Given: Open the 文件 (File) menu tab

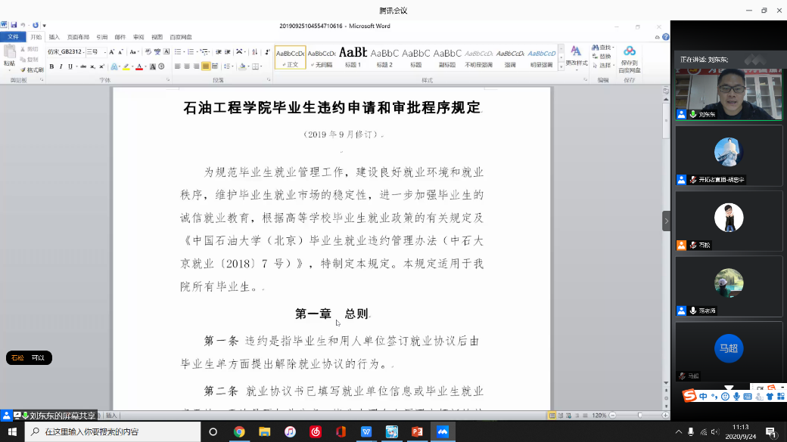Looking at the screenshot, I should [13, 37].
